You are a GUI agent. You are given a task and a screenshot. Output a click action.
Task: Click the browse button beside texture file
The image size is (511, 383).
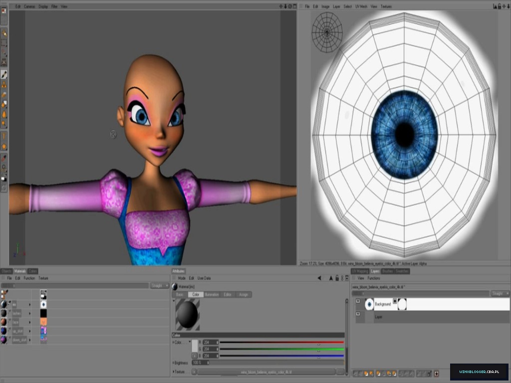(340, 372)
